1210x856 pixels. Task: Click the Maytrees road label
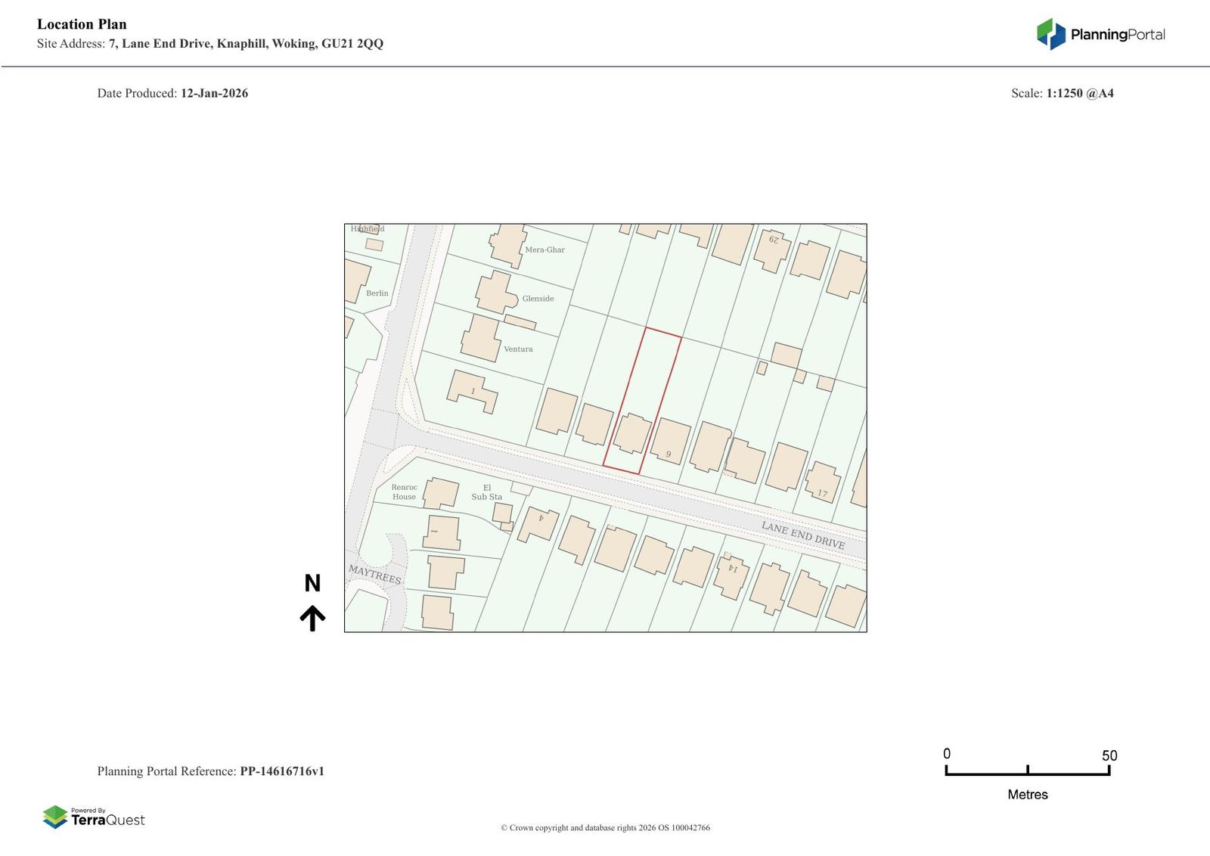point(374,574)
